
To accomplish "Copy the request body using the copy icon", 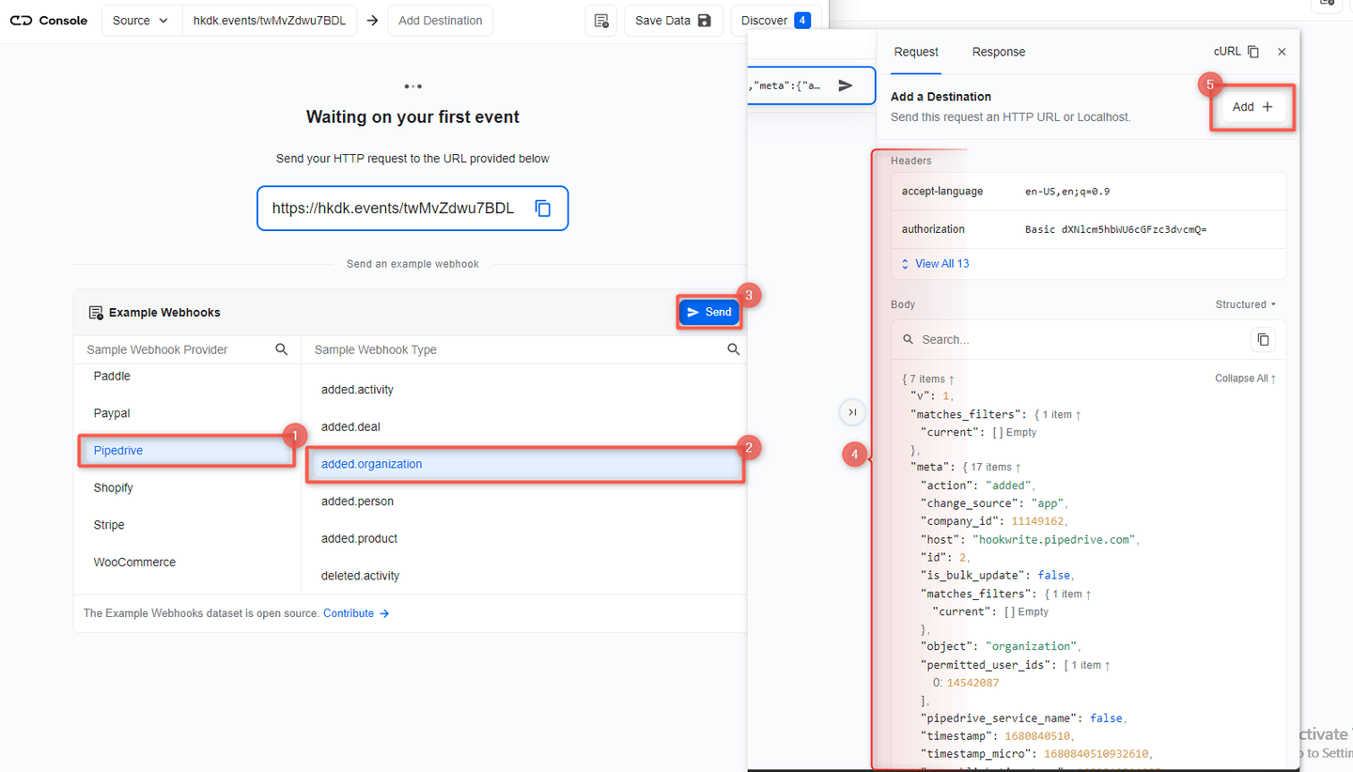I will (x=1264, y=340).
